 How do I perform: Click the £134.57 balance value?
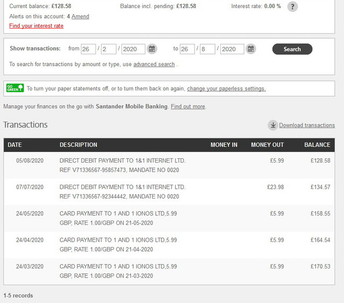coord(320,187)
